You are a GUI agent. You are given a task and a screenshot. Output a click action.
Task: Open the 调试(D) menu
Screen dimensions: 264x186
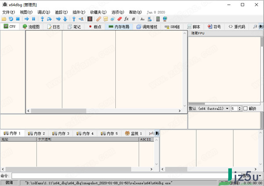click(44, 12)
